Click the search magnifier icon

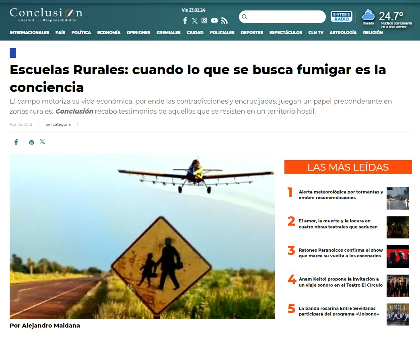(x=245, y=17)
